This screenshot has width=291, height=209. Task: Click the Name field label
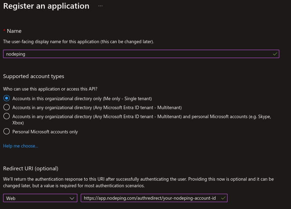(x=14, y=31)
